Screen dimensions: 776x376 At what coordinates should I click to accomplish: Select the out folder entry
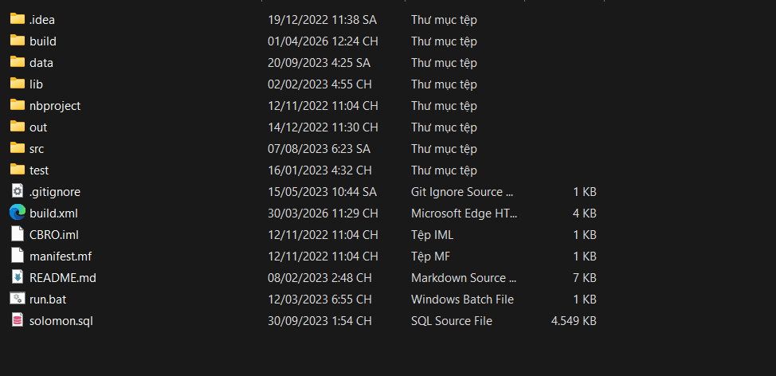pyautogui.click(x=303, y=127)
